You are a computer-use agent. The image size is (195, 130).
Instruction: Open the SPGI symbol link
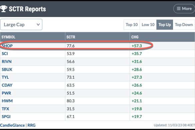point(6,117)
